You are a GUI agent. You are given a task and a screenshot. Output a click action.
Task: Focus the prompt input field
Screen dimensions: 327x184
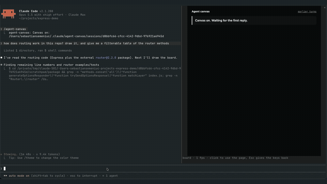pyautogui.click(x=163, y=169)
